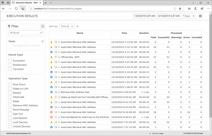Tick the Wake on LAN operation checkbox
This screenshot has height=136, width=212.
10,89
